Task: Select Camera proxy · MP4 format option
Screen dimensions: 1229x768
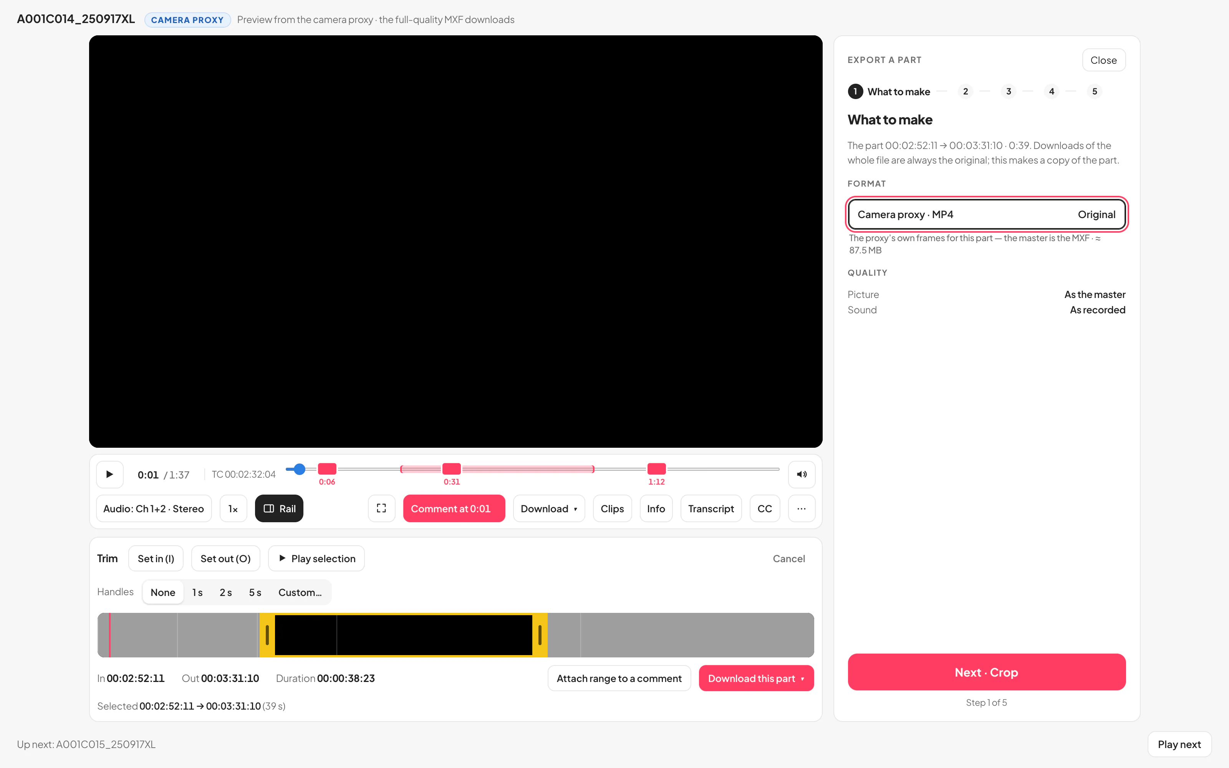Action: [x=986, y=214]
